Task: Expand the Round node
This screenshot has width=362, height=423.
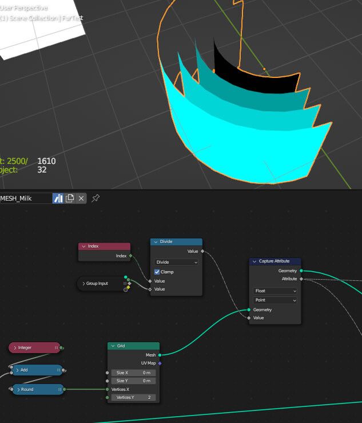Action: pyautogui.click(x=18, y=390)
